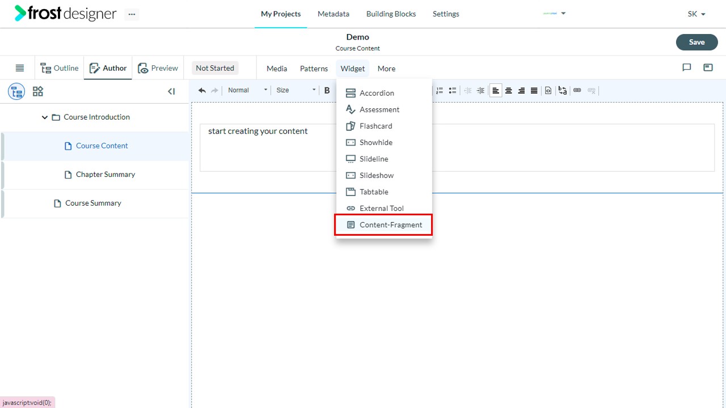This screenshot has width=726, height=408.
Task: Open the Normal paragraph format dropdown
Action: click(247, 90)
